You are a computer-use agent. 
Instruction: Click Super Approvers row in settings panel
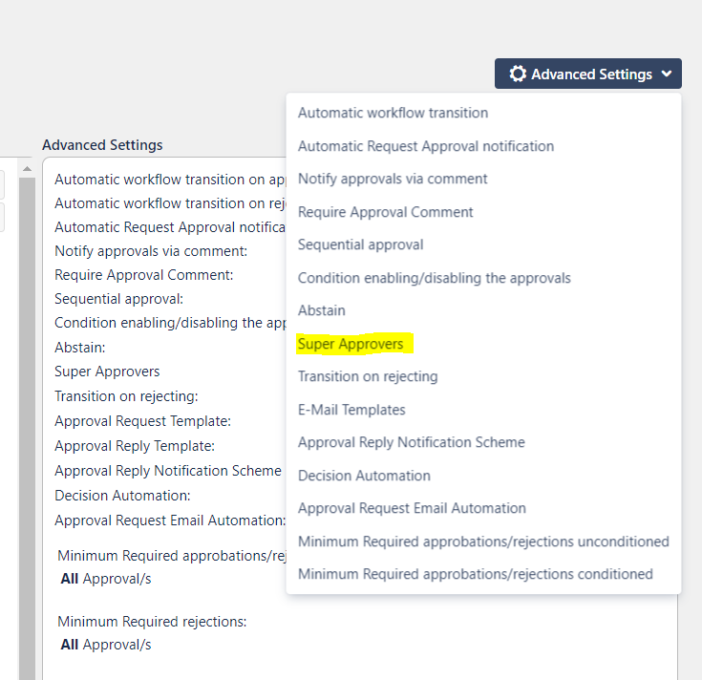click(x=107, y=372)
